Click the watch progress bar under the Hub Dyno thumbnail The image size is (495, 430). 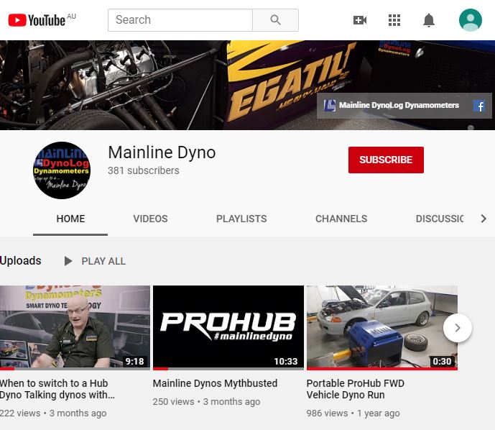(75, 368)
